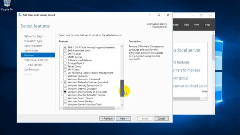Open the Server Roles step

[x=31, y=51]
